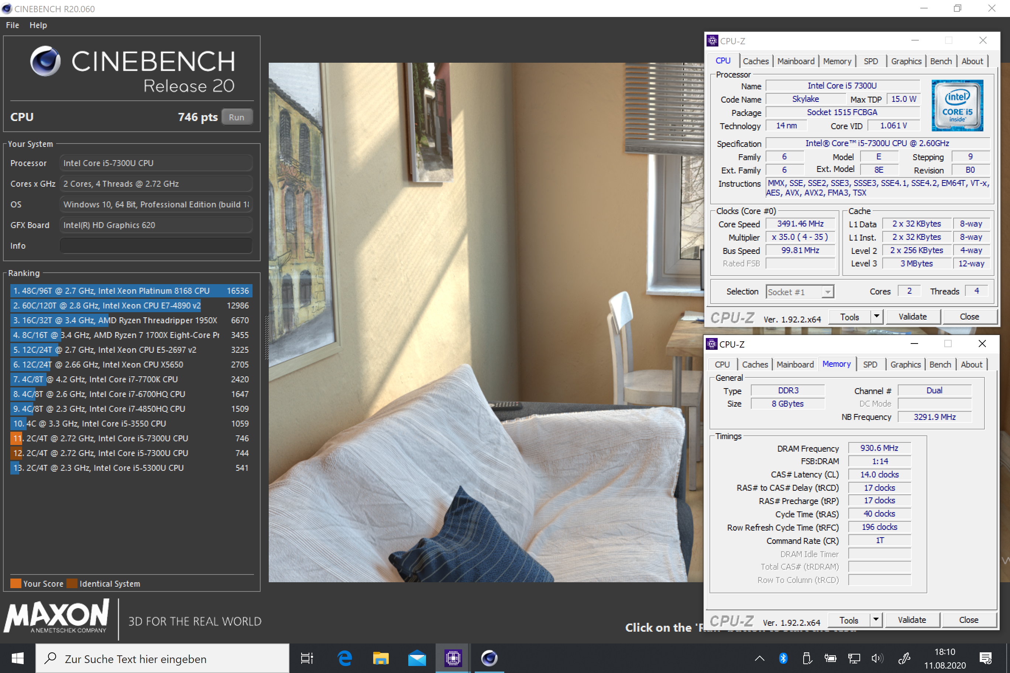Viewport: 1010px width, 673px height.
Task: Switch to Bench tab in lower CPU-Z
Action: [x=940, y=365]
